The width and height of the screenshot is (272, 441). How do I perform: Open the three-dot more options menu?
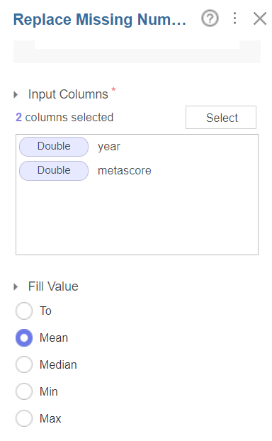tap(234, 18)
